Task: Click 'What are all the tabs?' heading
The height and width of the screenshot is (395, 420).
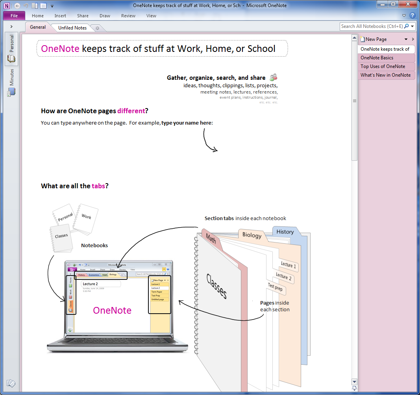Action: click(x=75, y=186)
